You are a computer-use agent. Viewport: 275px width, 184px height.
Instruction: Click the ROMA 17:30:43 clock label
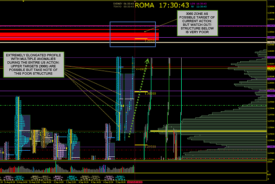click(162, 5)
